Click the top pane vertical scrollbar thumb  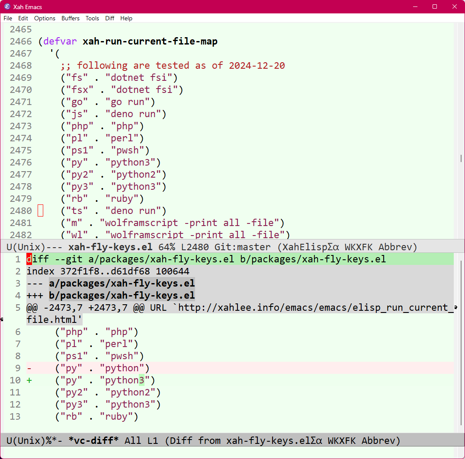click(461, 158)
